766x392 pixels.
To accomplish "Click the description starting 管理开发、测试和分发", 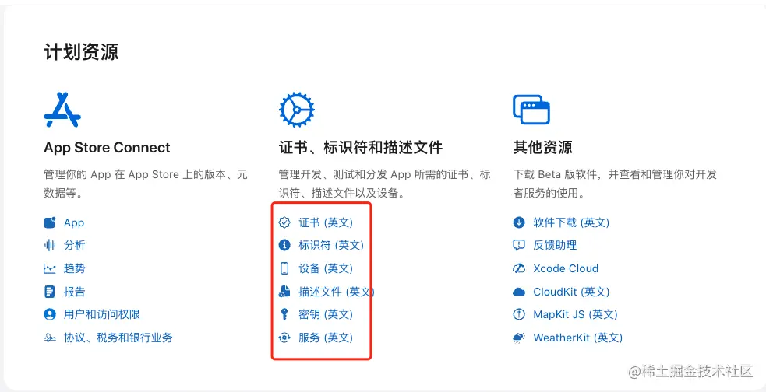I will pyautogui.click(x=385, y=184).
